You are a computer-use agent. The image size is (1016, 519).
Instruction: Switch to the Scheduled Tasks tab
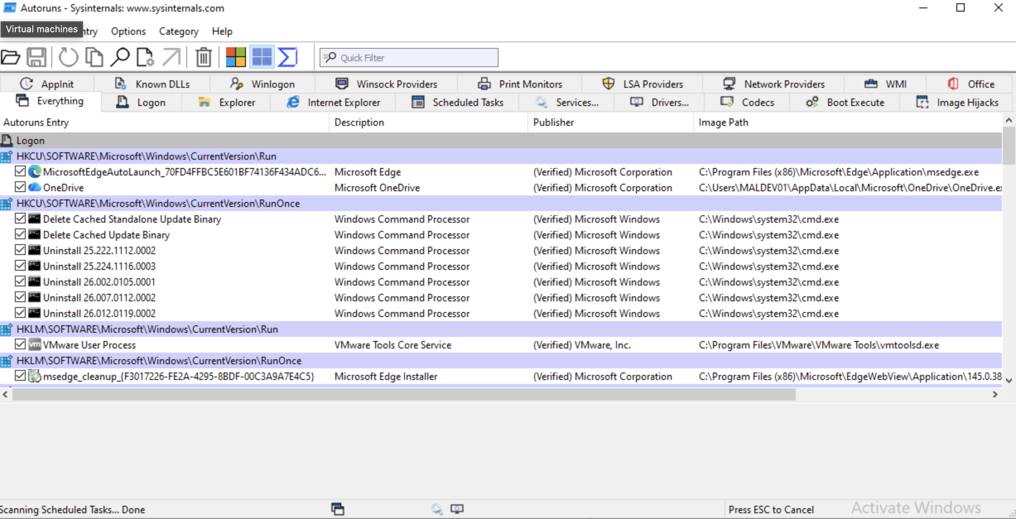(457, 102)
